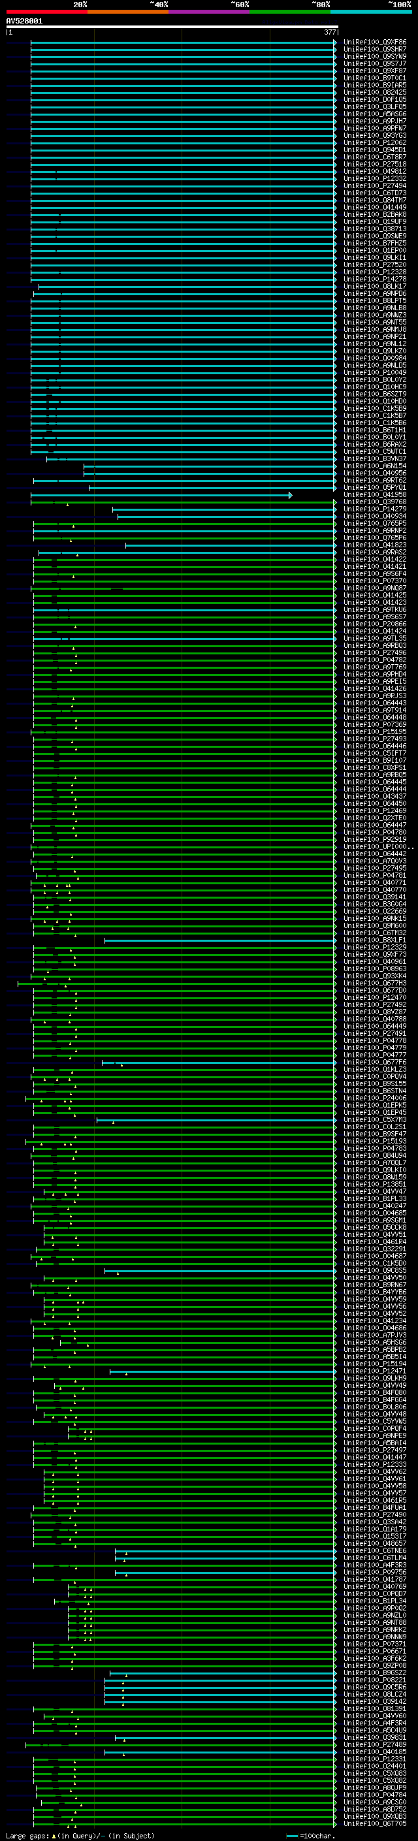Select hit UniRef100_D0F1Q5
Screen dimensions: 418x1841
[374, 99]
